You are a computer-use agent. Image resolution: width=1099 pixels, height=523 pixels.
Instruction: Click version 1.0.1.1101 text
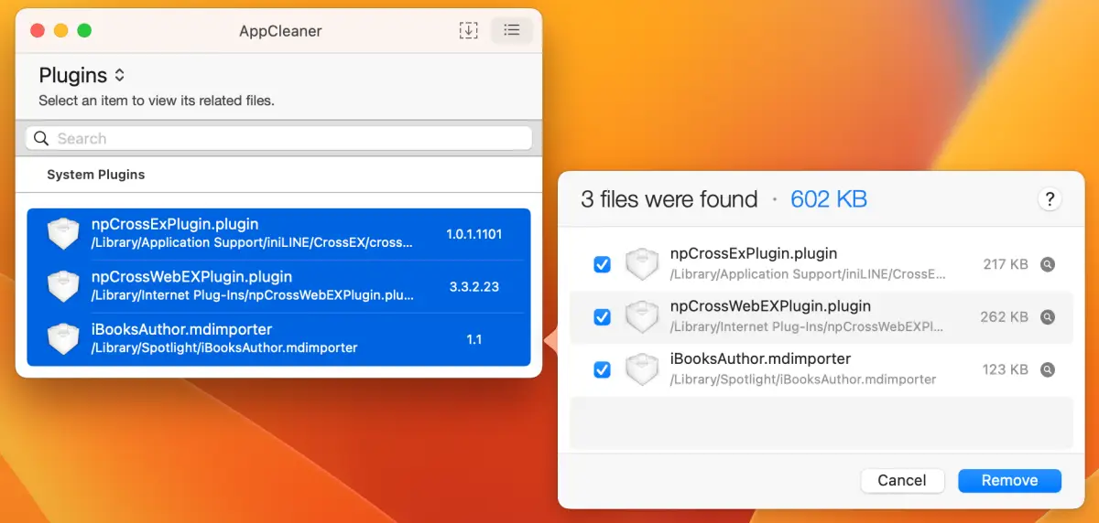473,234
